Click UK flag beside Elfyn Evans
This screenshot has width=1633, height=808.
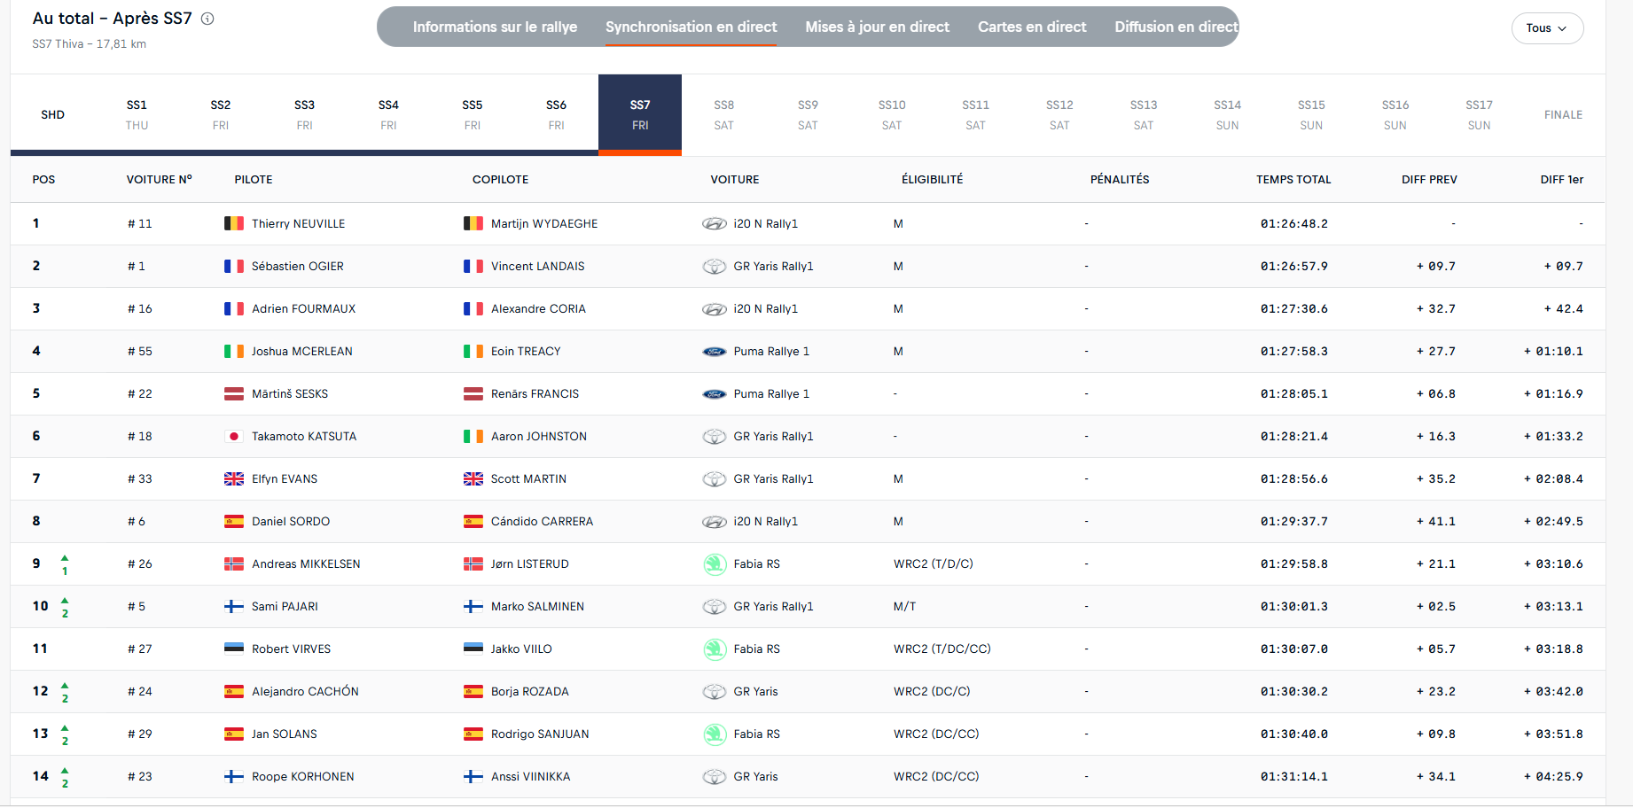click(234, 479)
